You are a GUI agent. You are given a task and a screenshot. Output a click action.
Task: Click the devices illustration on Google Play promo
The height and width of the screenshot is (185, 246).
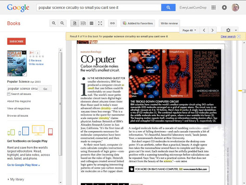click(30, 130)
